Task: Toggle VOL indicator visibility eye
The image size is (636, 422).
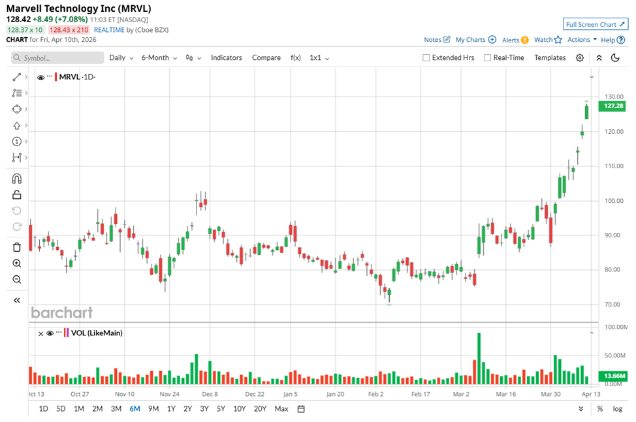Action: click(x=50, y=333)
